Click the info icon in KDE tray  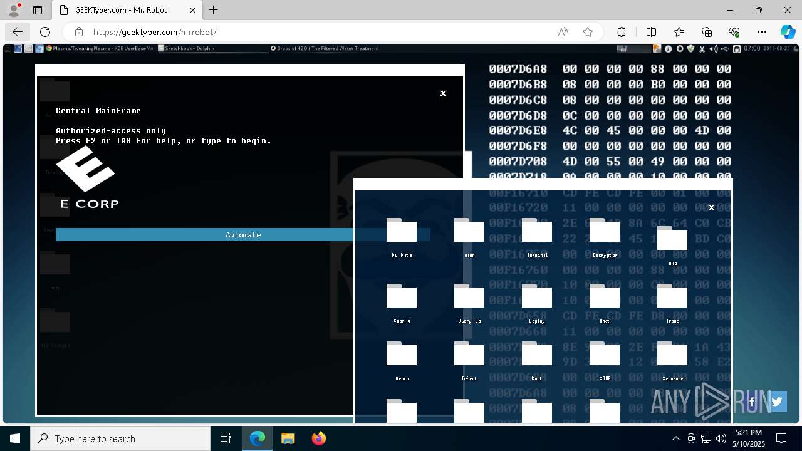point(669,49)
